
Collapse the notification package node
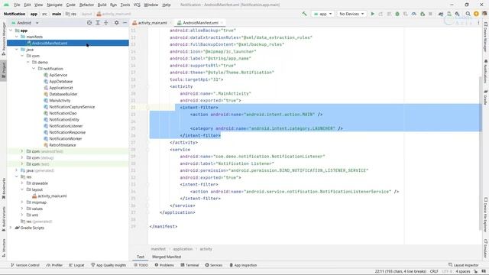[34, 69]
